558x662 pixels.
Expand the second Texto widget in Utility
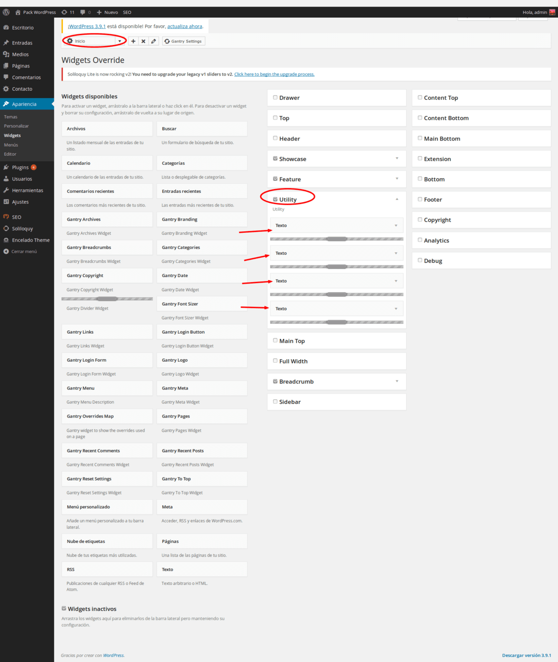tap(396, 253)
